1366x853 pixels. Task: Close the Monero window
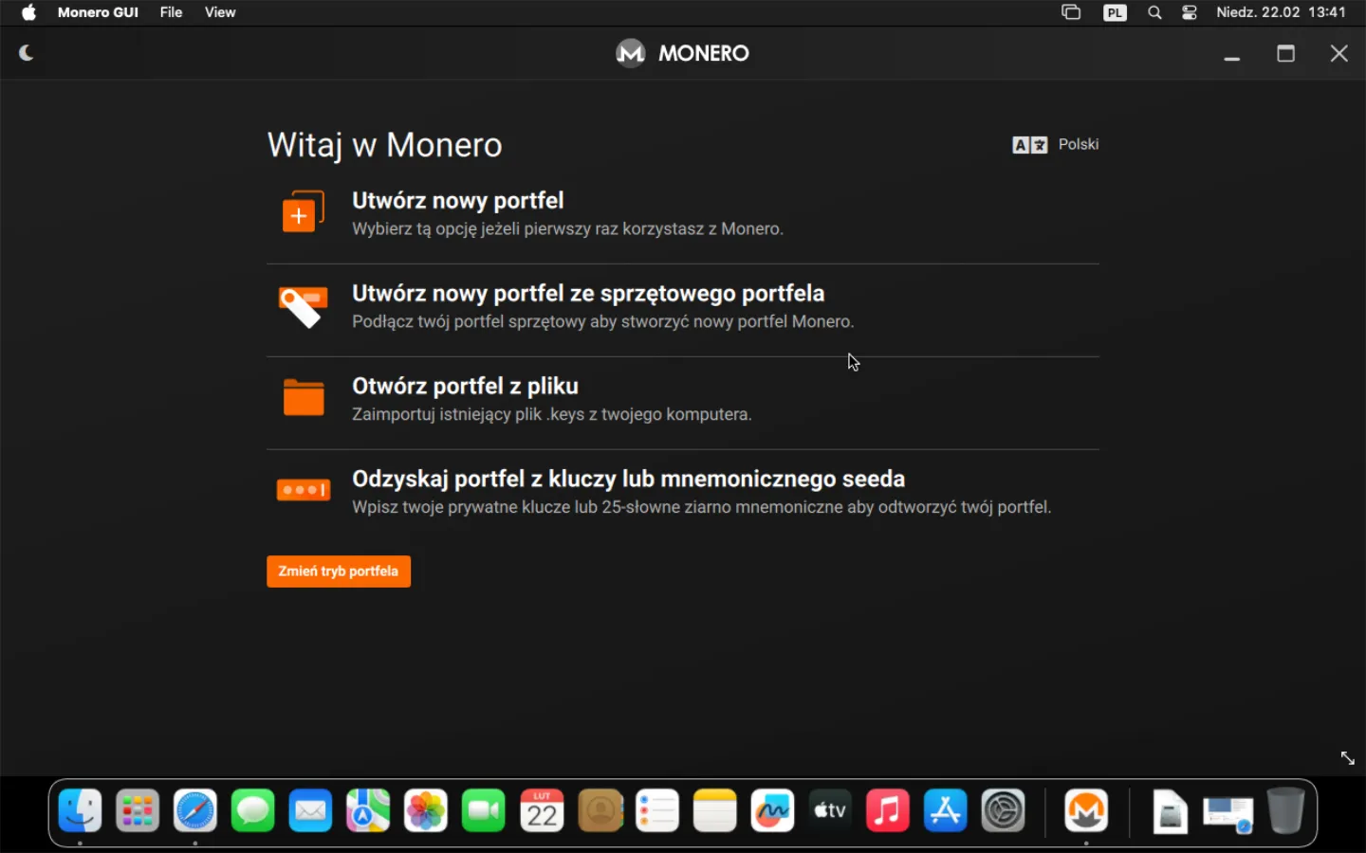click(x=1339, y=54)
